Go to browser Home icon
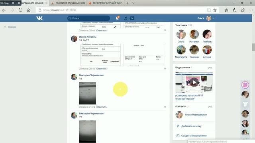The image size is (255, 143). point(29,10)
